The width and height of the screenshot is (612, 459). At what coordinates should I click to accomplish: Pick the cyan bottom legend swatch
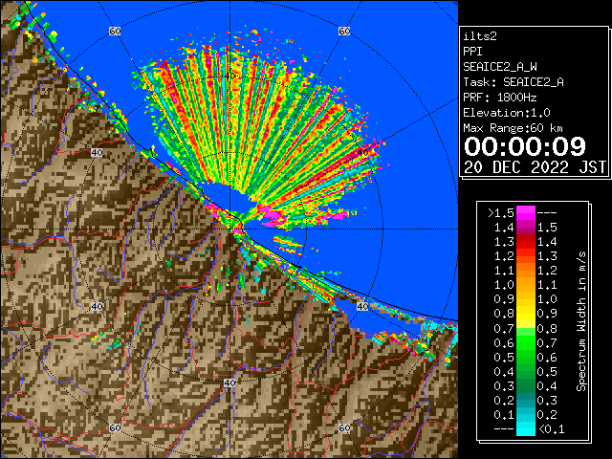click(x=526, y=428)
